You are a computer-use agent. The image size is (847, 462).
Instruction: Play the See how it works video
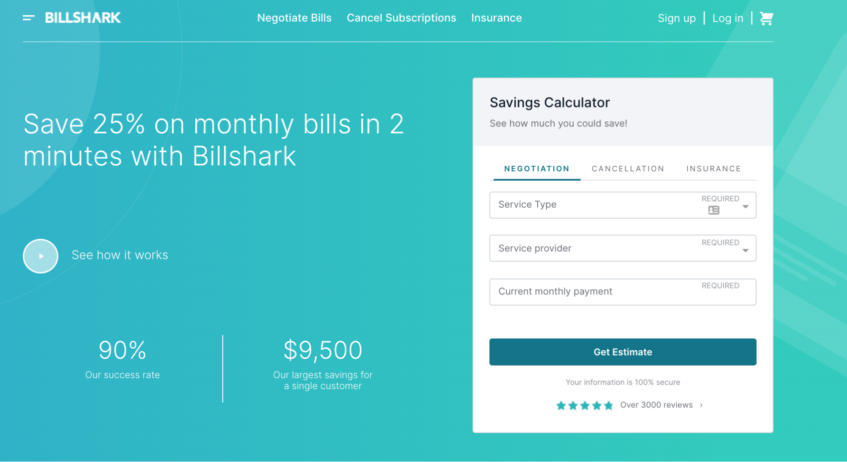click(40, 256)
